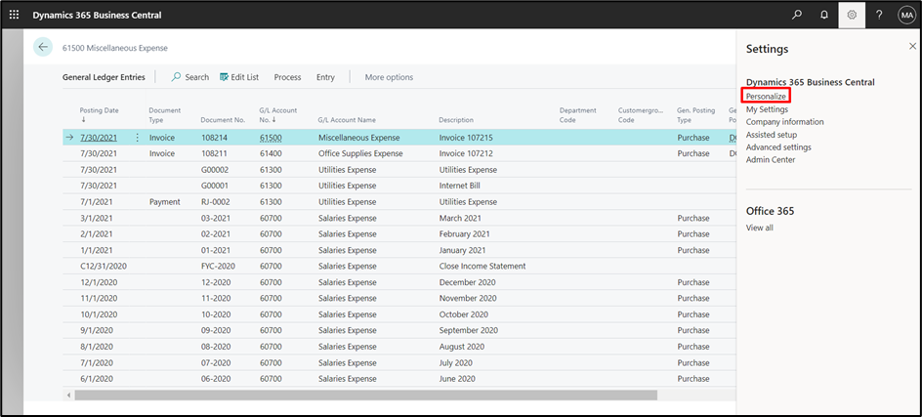
Task: Select the 6/1/2020 posting date cell
Action: (97, 379)
